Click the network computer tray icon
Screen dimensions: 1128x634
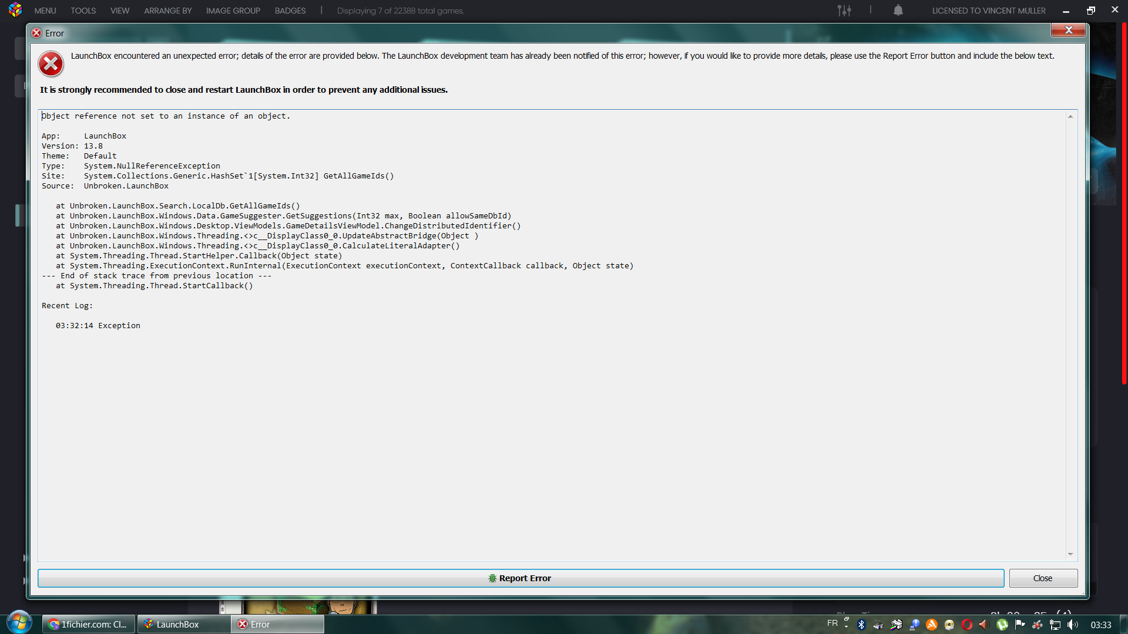click(x=1055, y=625)
